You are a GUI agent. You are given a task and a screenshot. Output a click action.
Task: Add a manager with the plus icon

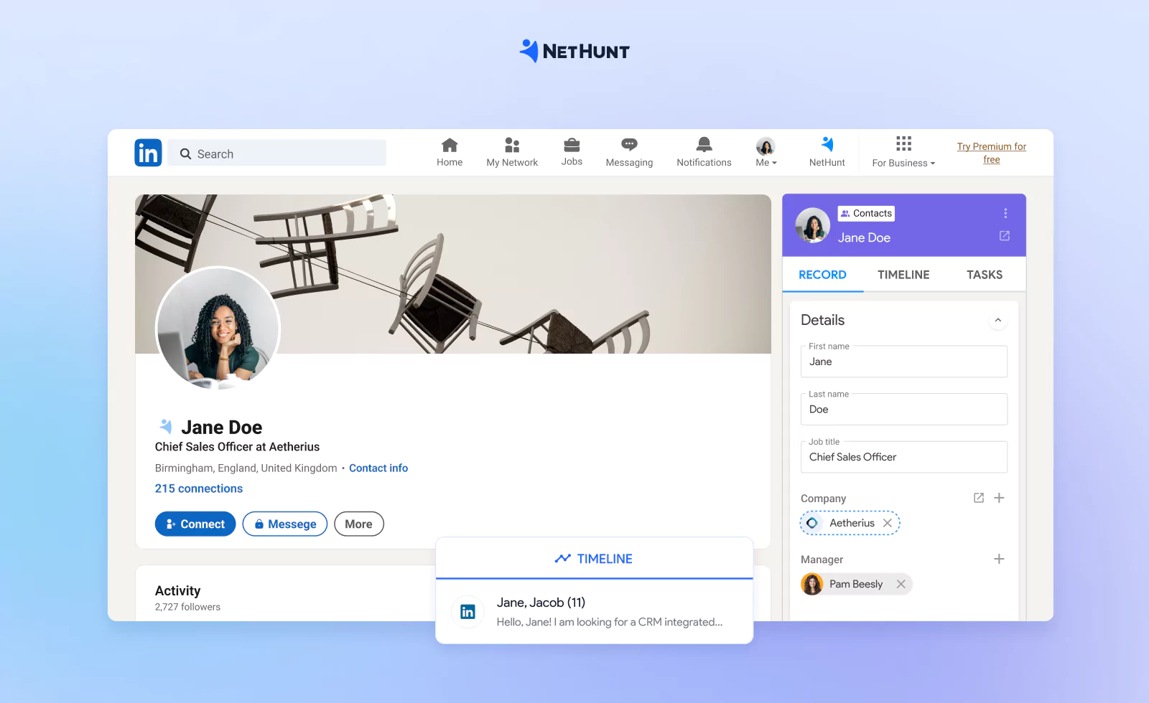[x=1000, y=558]
